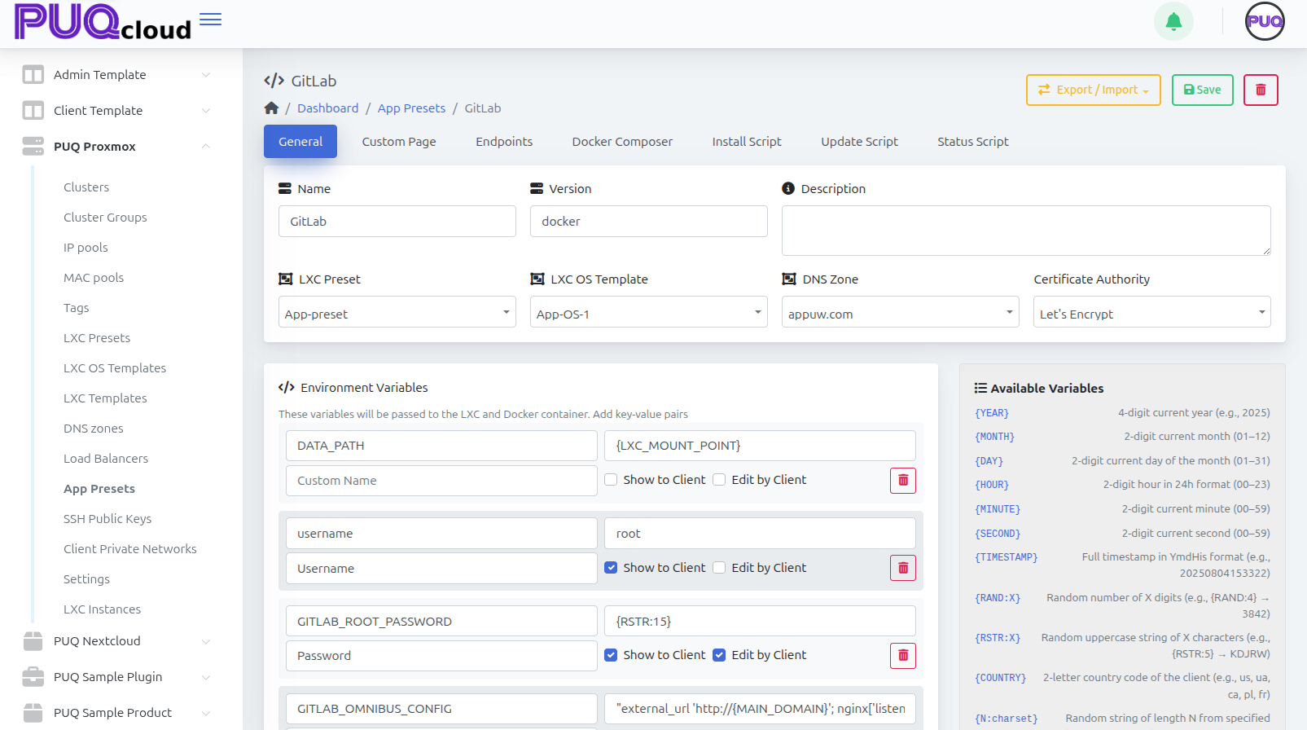1307x730 pixels.
Task: Click the notification bell icon
Action: pos(1173,21)
